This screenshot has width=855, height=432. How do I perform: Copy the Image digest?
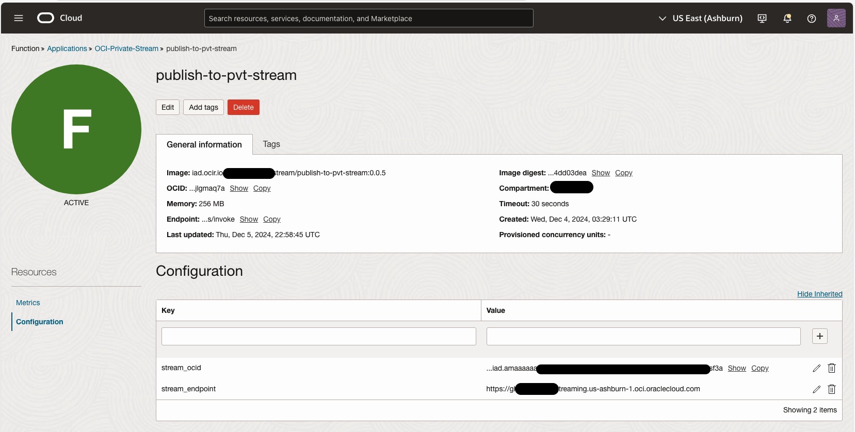click(624, 173)
